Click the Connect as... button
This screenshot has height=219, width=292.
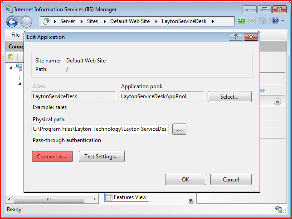click(52, 157)
